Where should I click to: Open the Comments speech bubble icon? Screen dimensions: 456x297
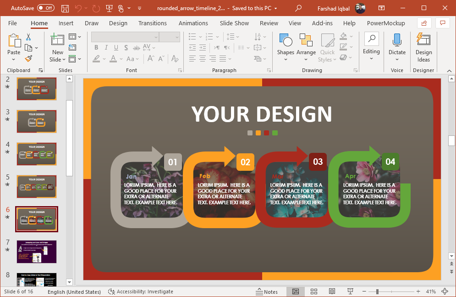(443, 23)
